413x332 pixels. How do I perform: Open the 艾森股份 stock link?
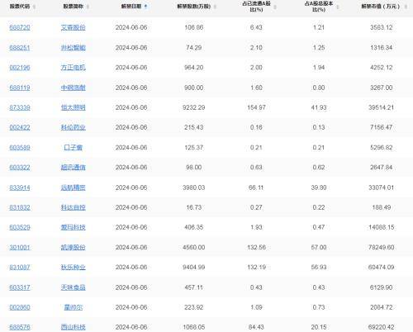[73, 27]
